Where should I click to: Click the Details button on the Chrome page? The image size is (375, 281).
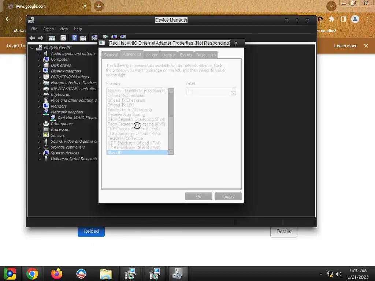(284, 231)
